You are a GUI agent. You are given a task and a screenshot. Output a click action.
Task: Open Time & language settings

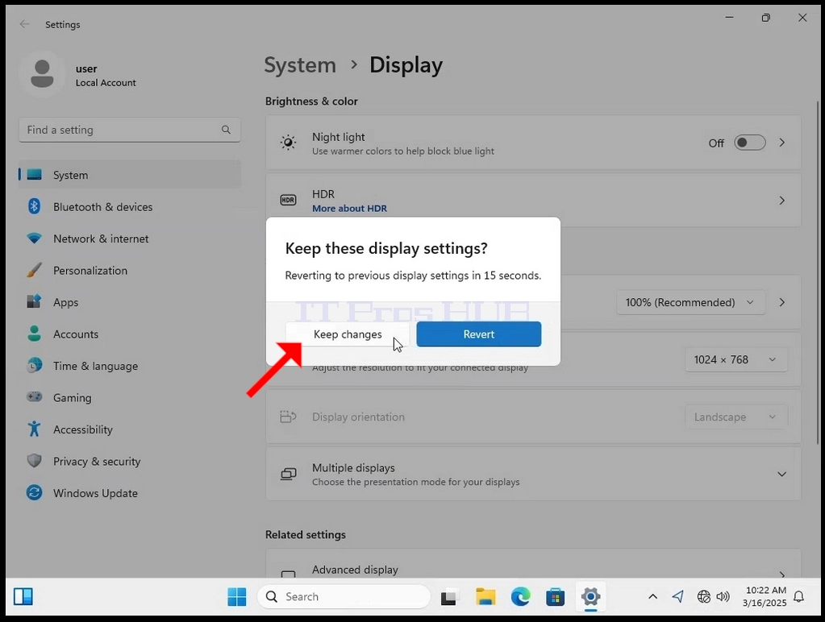click(129, 366)
